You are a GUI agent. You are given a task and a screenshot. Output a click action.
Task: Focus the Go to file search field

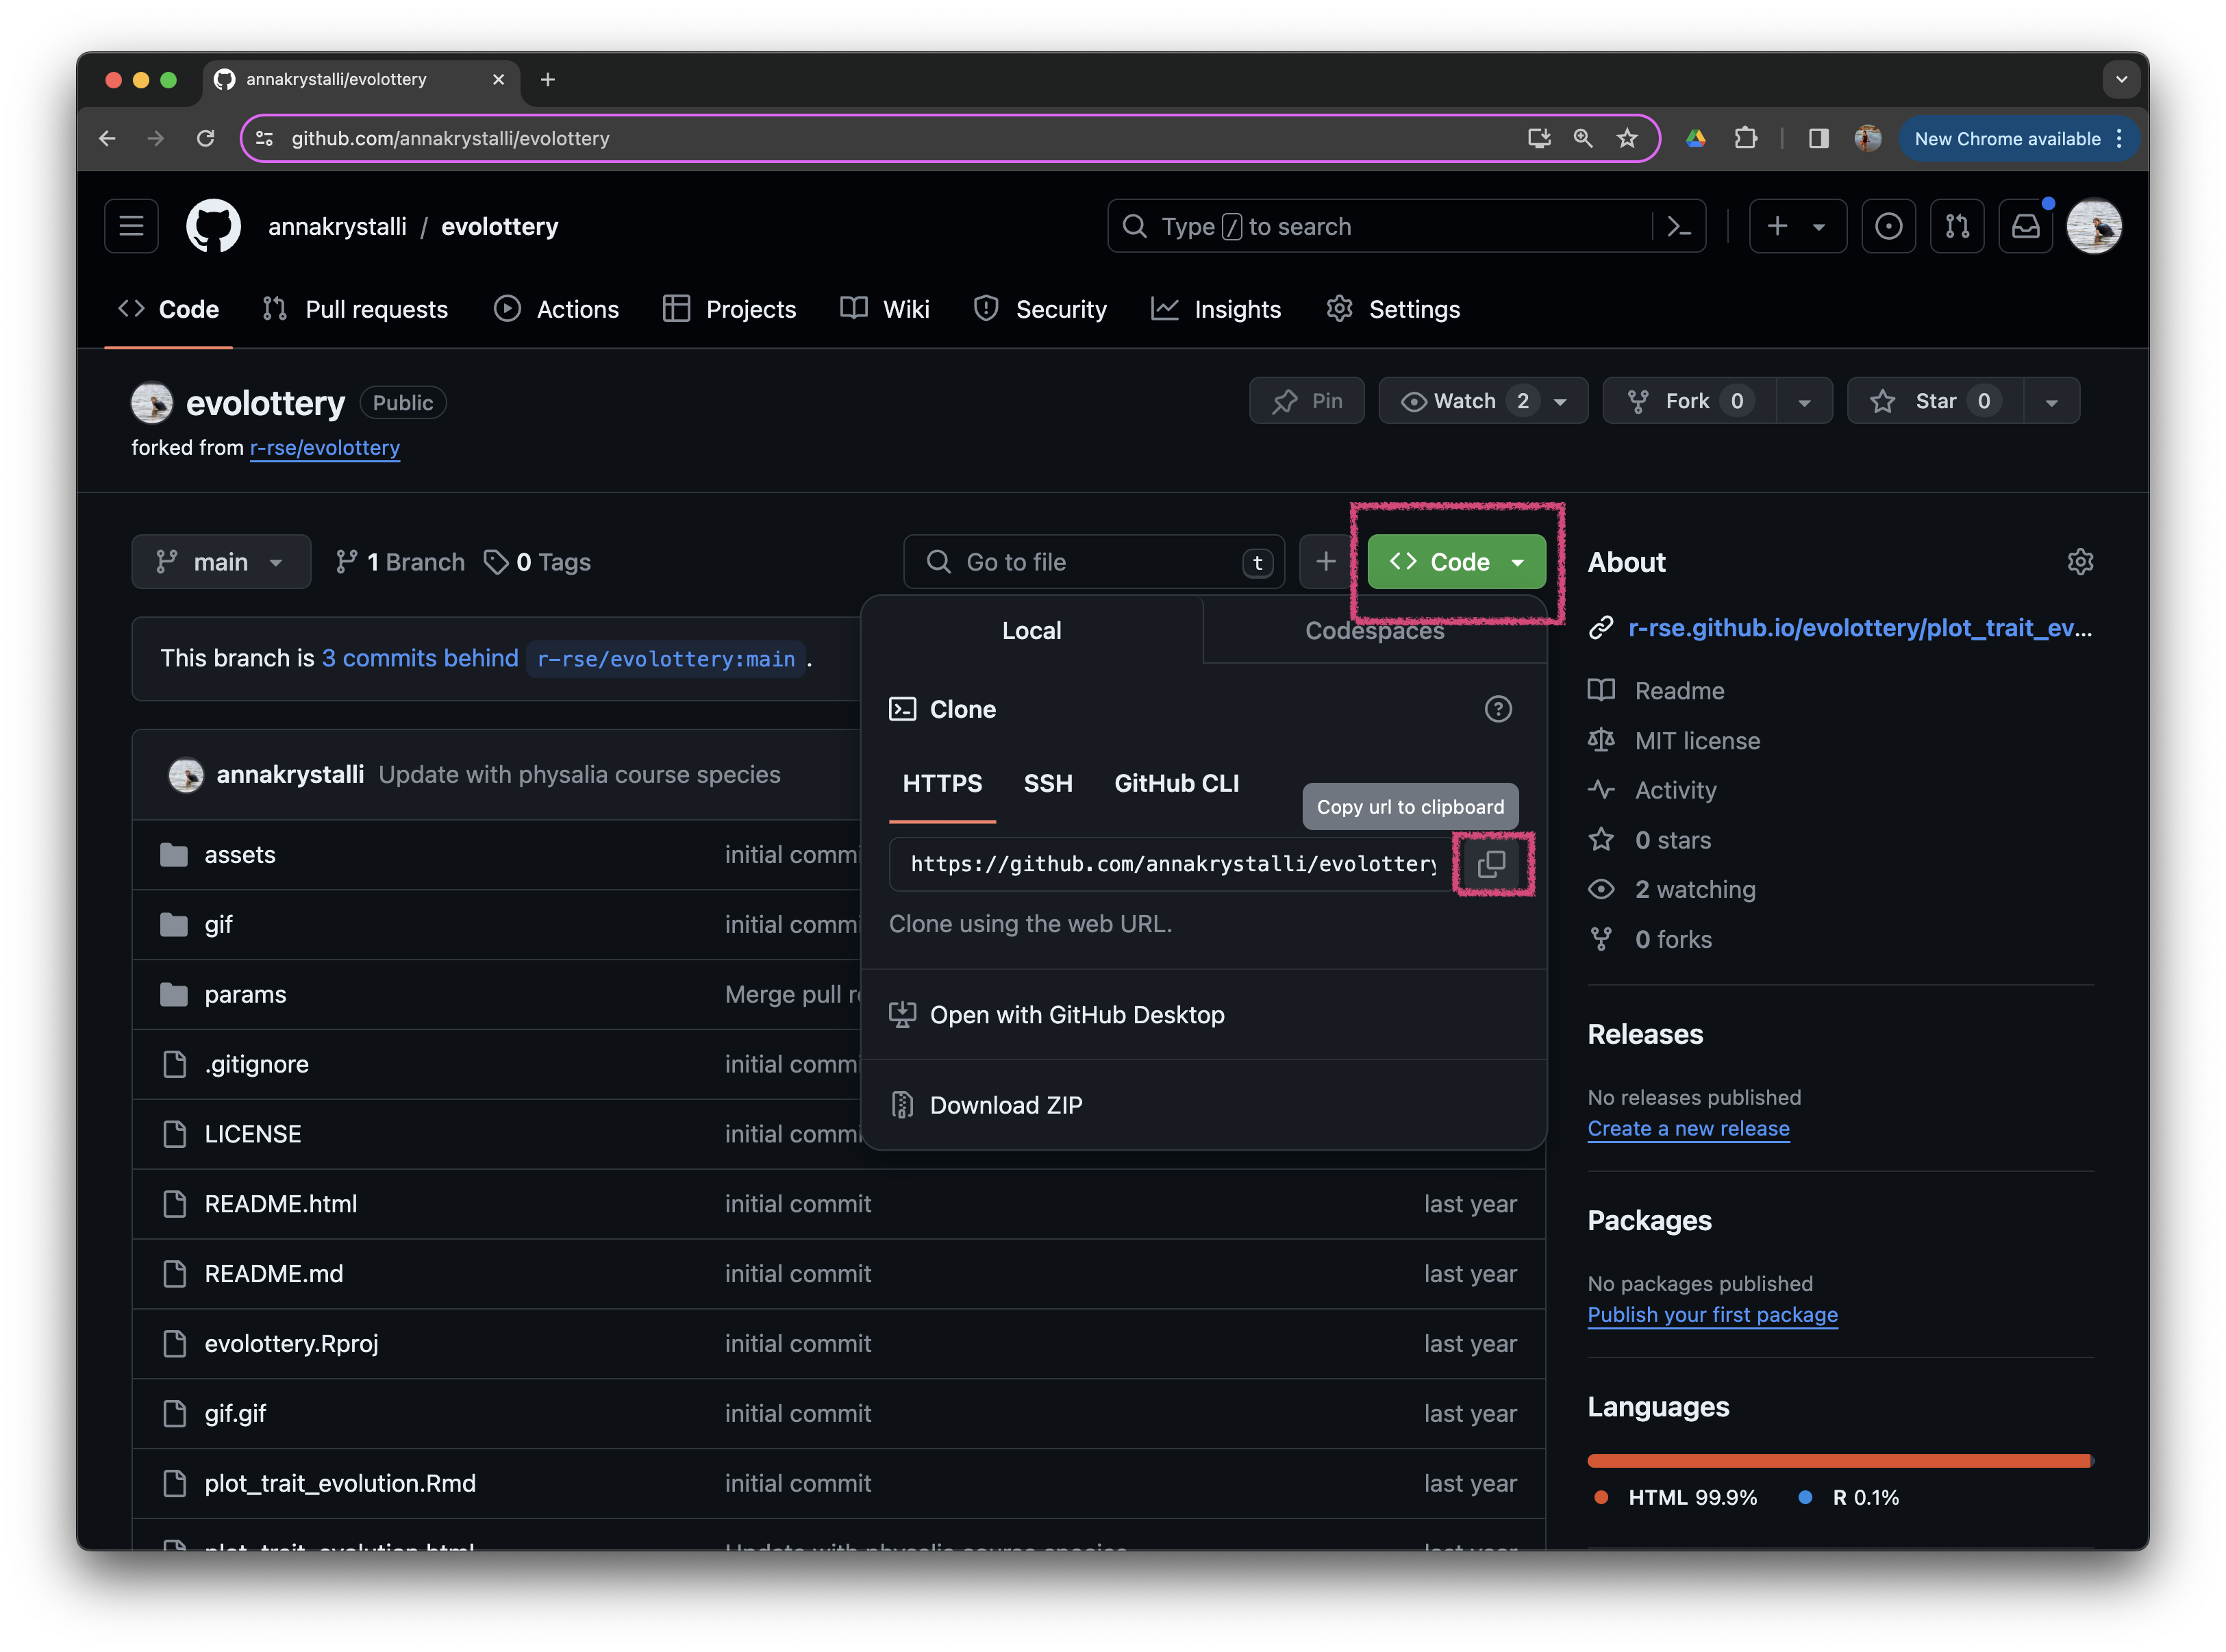point(1093,562)
